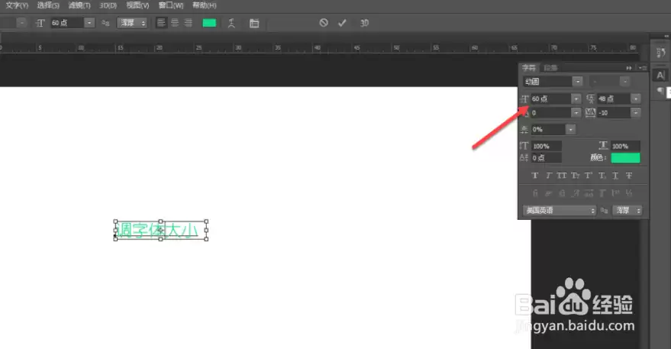Open the warp text tool
The height and width of the screenshot is (349, 671).
tap(231, 23)
